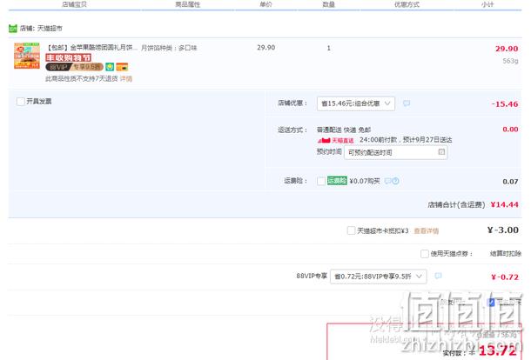Click the 店铺: 天猫超市 store name
The height and width of the screenshot is (360, 531).
point(41,29)
